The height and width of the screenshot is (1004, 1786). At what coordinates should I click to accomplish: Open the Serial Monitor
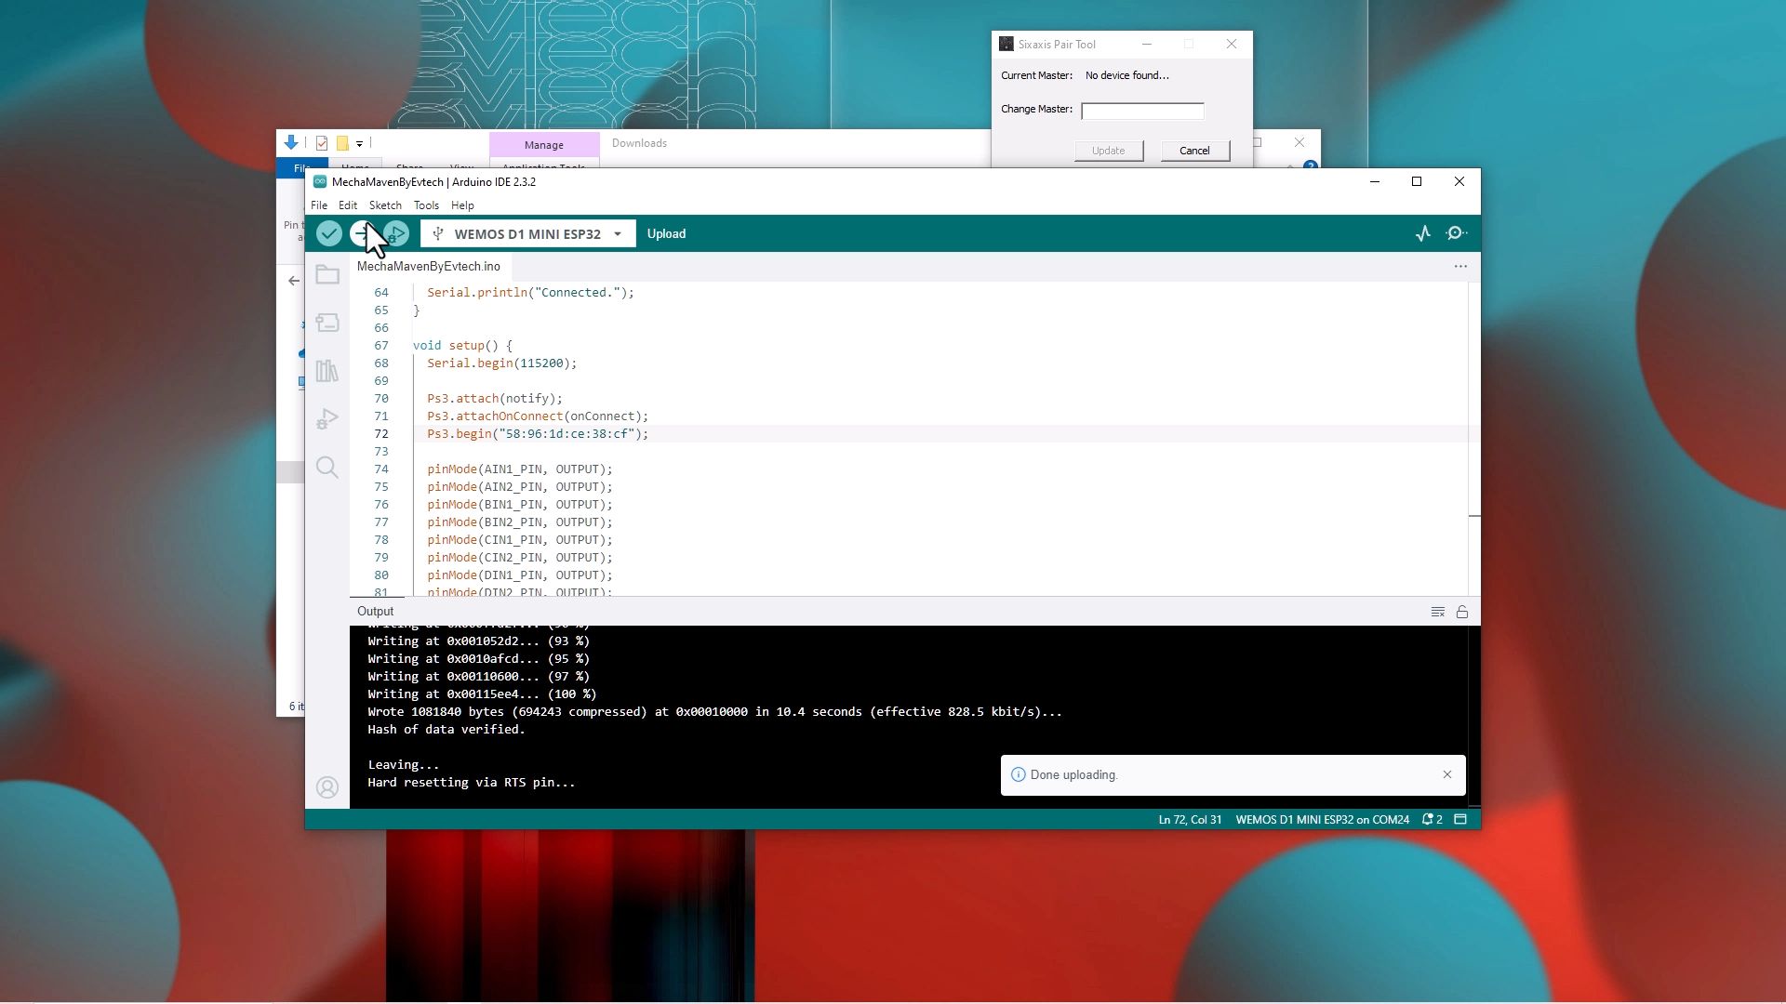[x=1457, y=233]
